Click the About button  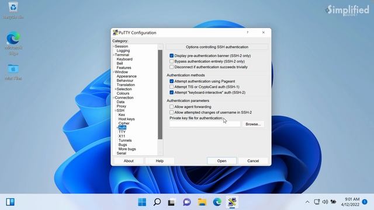(x=129, y=161)
